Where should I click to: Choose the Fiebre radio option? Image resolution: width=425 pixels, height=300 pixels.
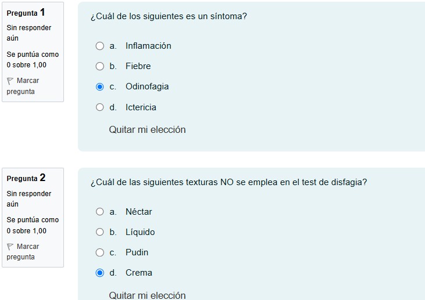[99, 66]
